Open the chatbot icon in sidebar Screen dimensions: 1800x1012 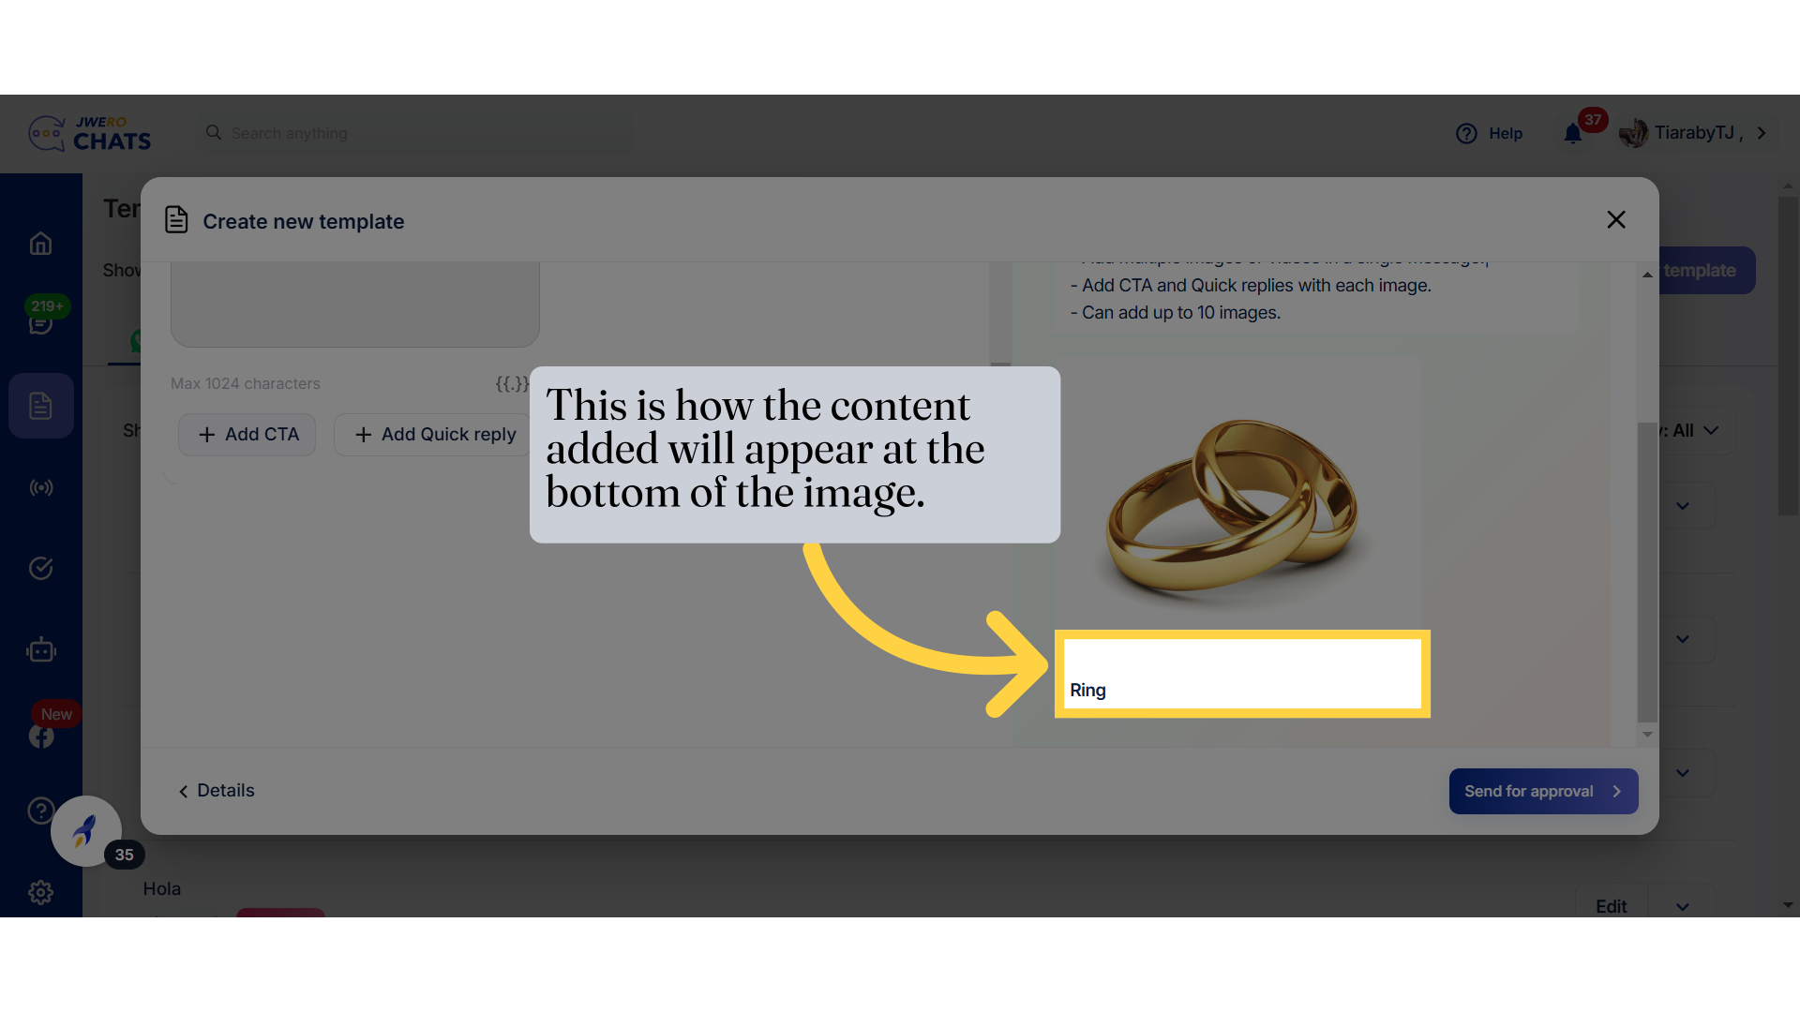[x=40, y=649]
